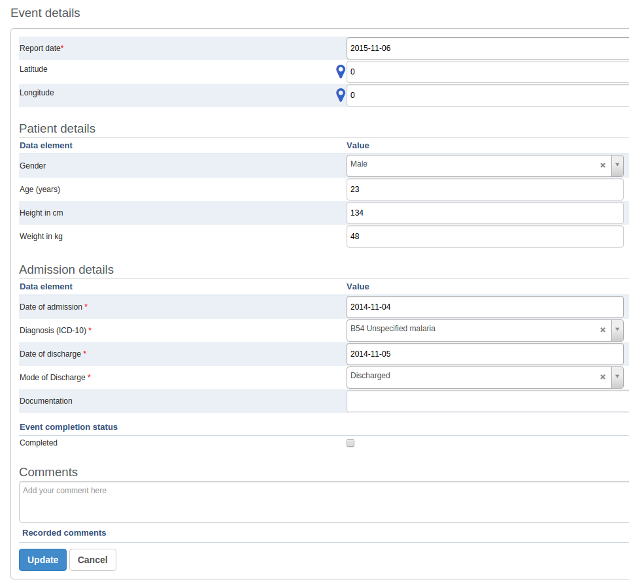Click the Age (years) input field

tap(484, 189)
